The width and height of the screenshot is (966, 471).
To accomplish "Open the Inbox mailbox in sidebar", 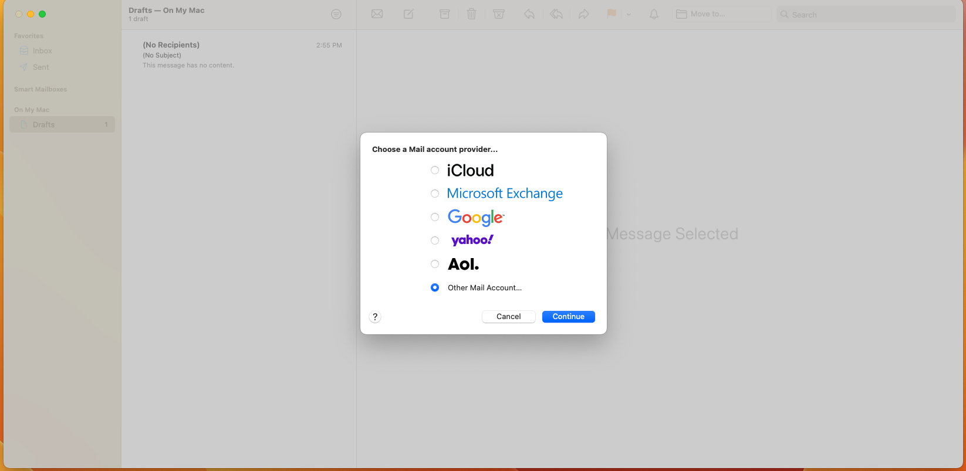I will click(62, 51).
